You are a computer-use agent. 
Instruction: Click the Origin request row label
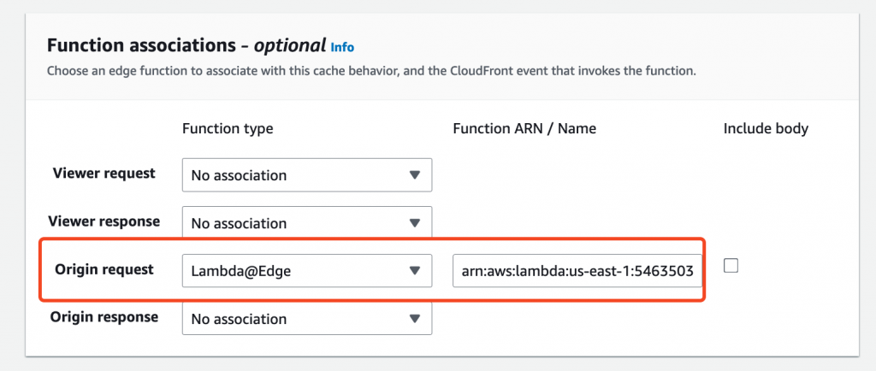pyautogui.click(x=104, y=269)
